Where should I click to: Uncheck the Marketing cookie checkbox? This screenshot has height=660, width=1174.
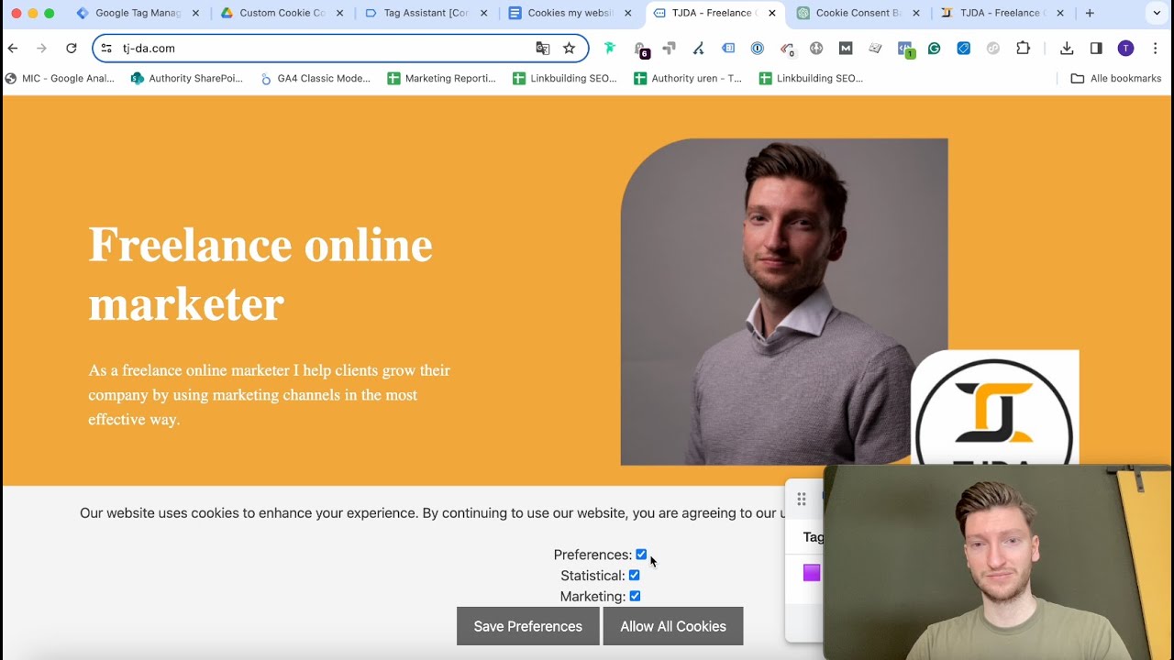click(635, 597)
